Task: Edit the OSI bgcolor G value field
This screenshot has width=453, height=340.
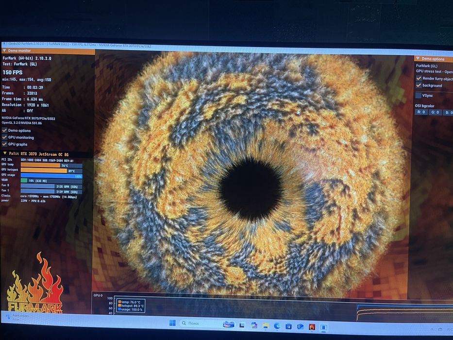Action: coord(435,112)
